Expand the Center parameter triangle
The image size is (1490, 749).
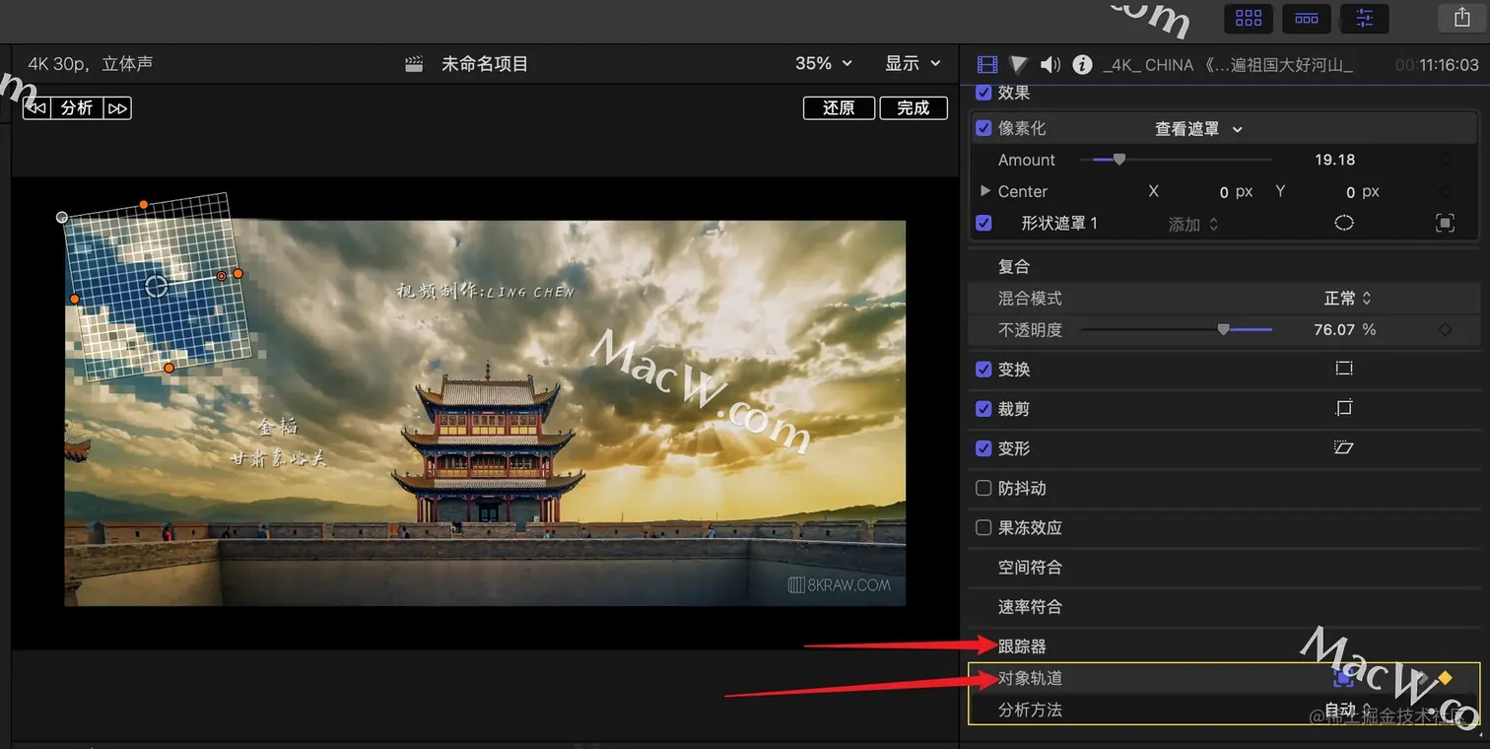984,191
